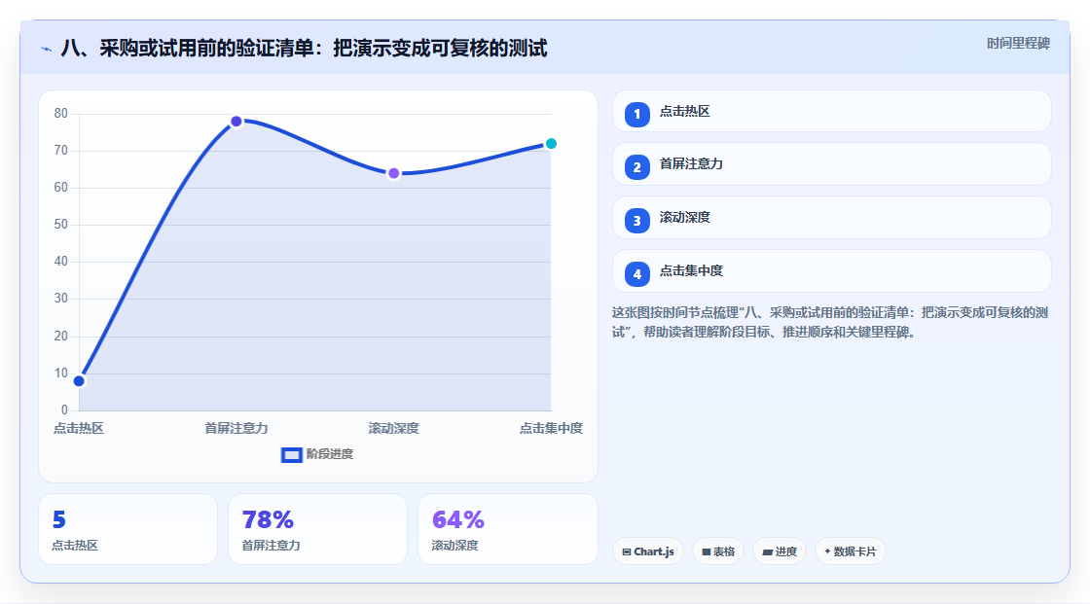Click the lightning icon beside the title
Viewport: 1090px width, 604px height.
click(x=47, y=49)
